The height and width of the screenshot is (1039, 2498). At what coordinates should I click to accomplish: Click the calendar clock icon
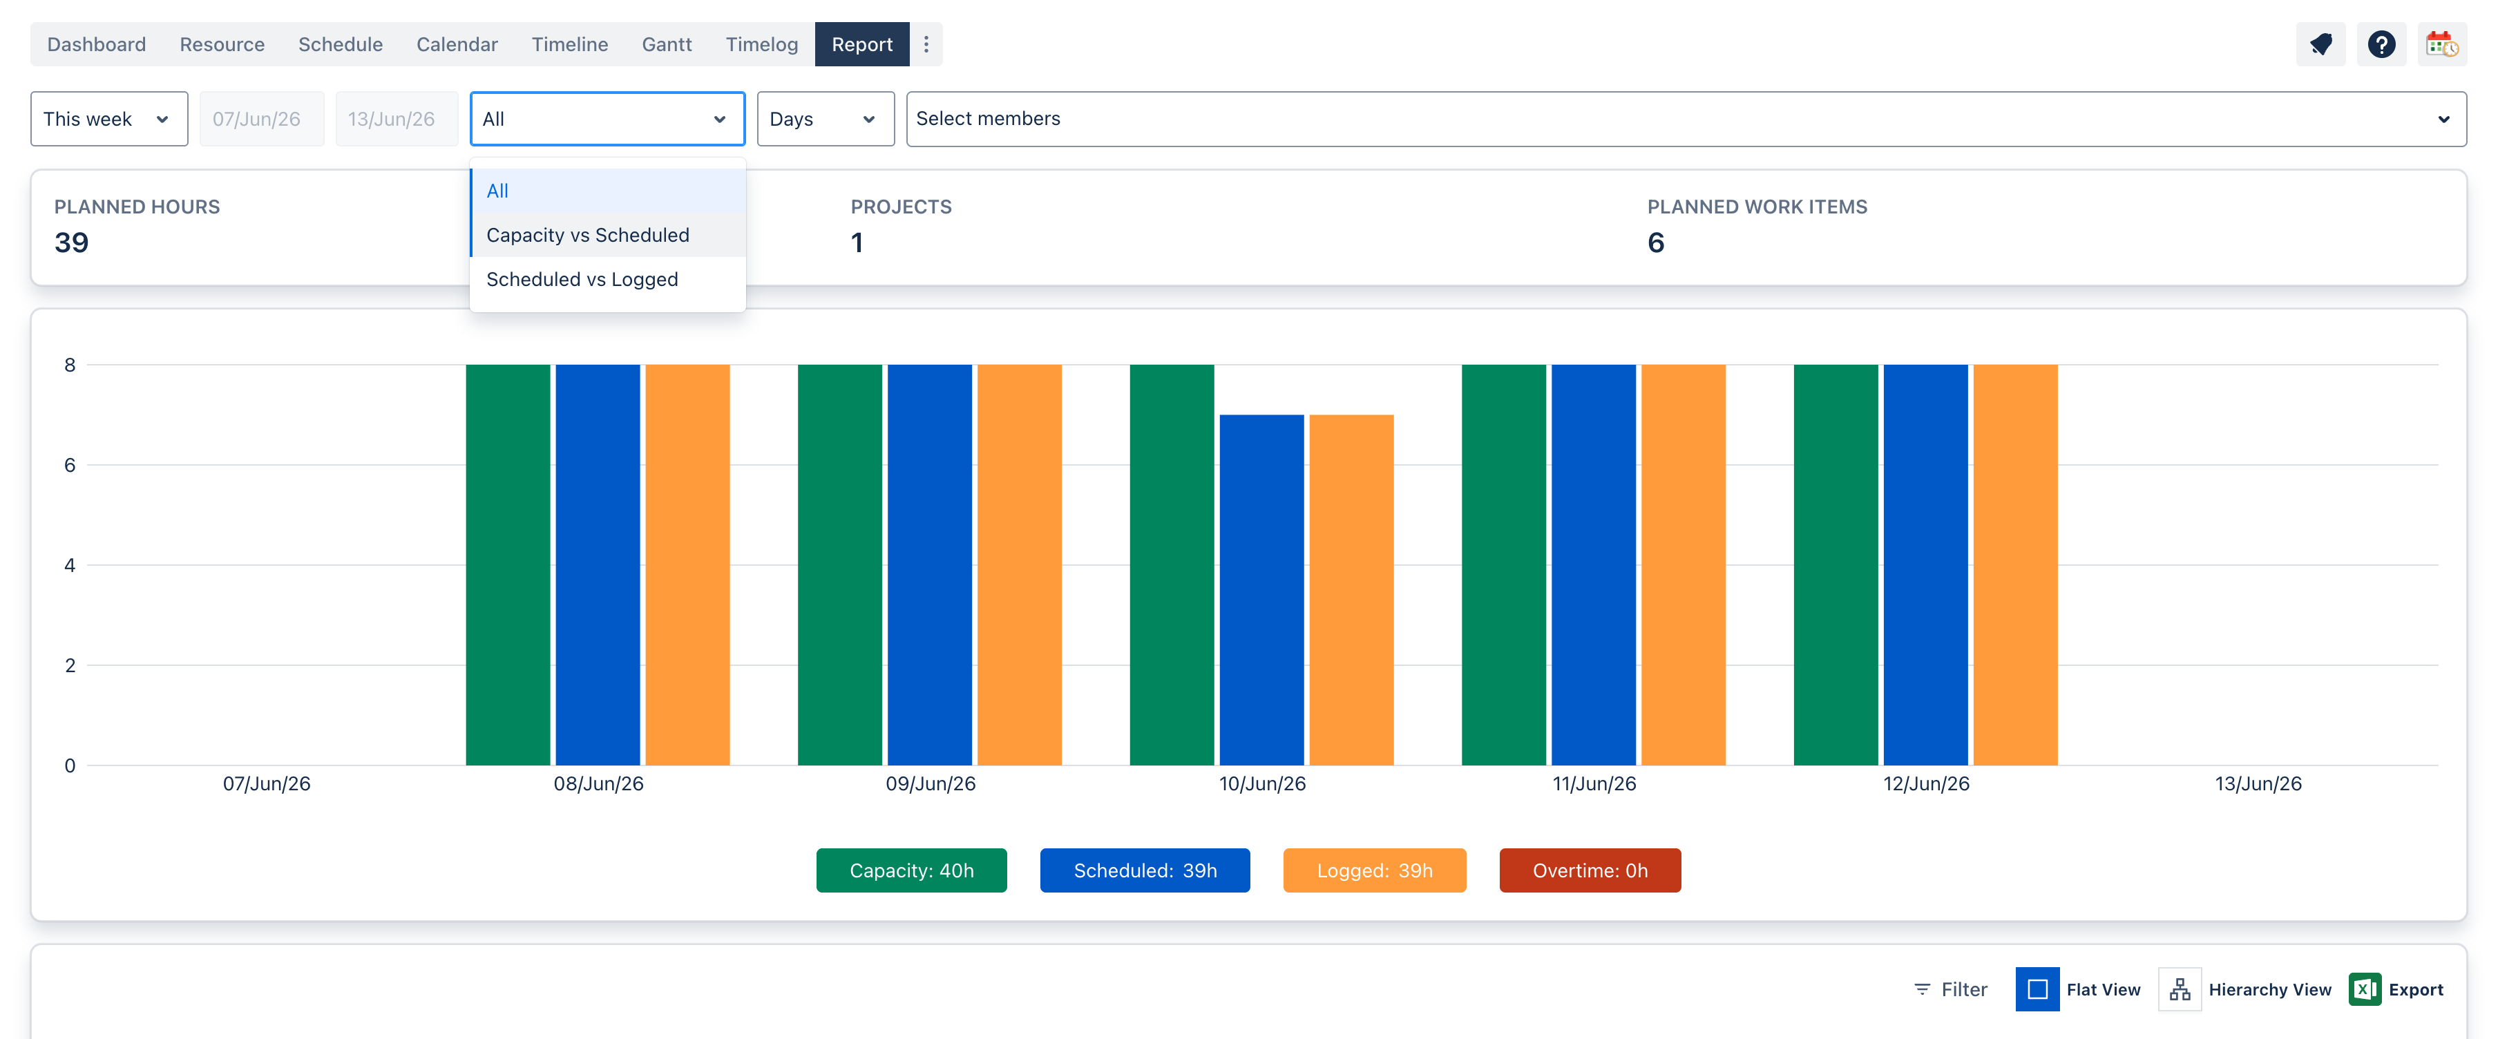click(2441, 45)
